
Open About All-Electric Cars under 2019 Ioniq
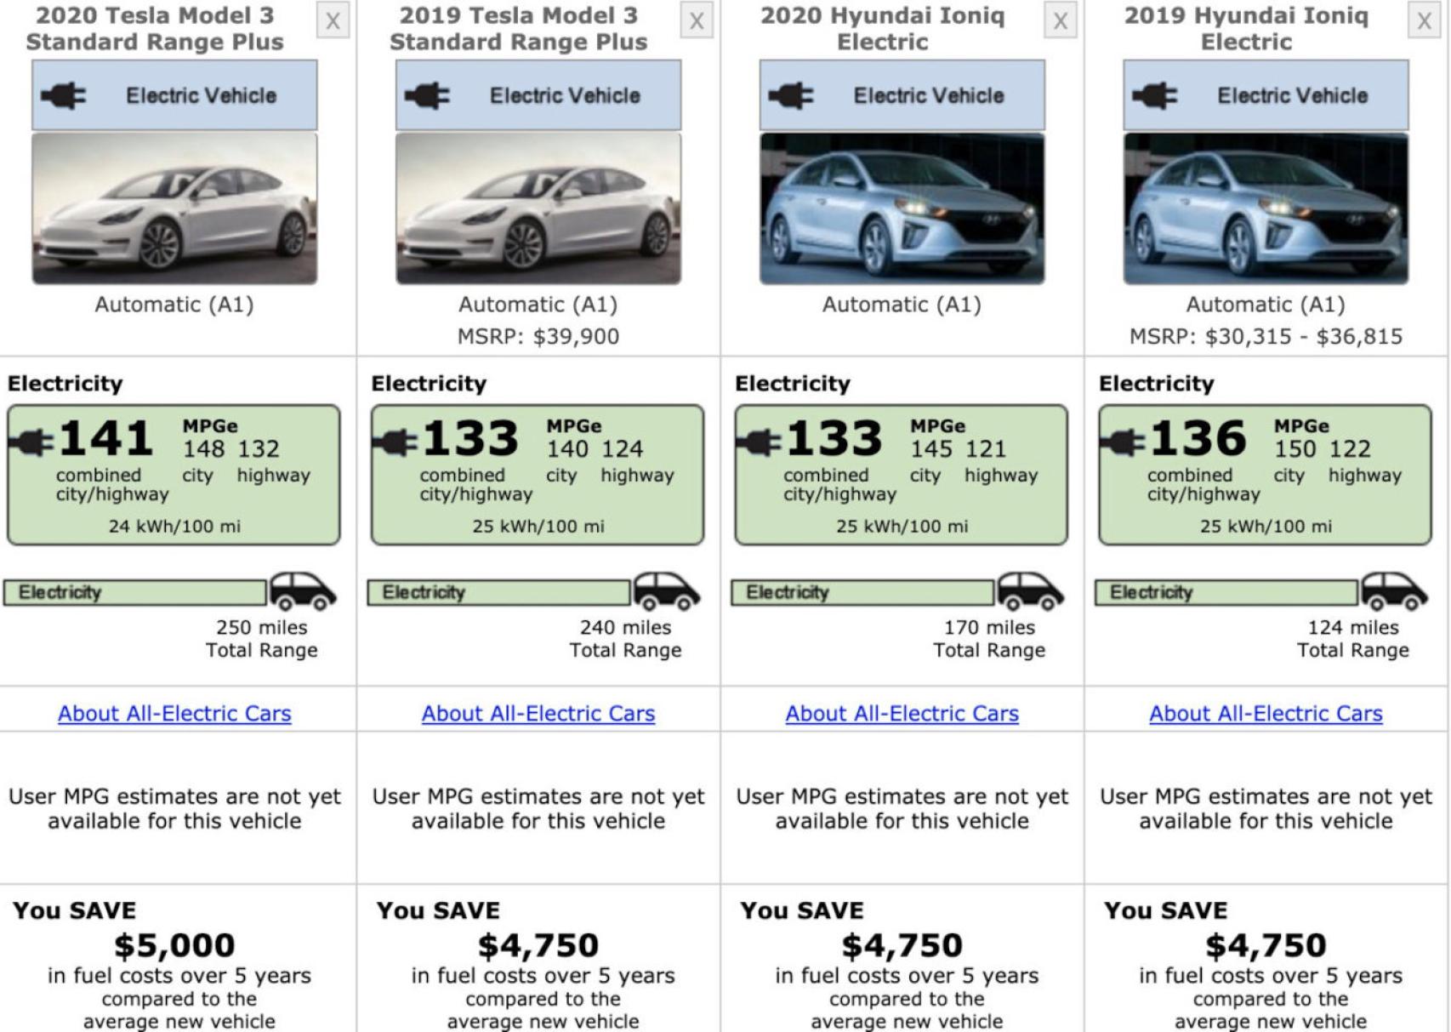click(x=1266, y=713)
